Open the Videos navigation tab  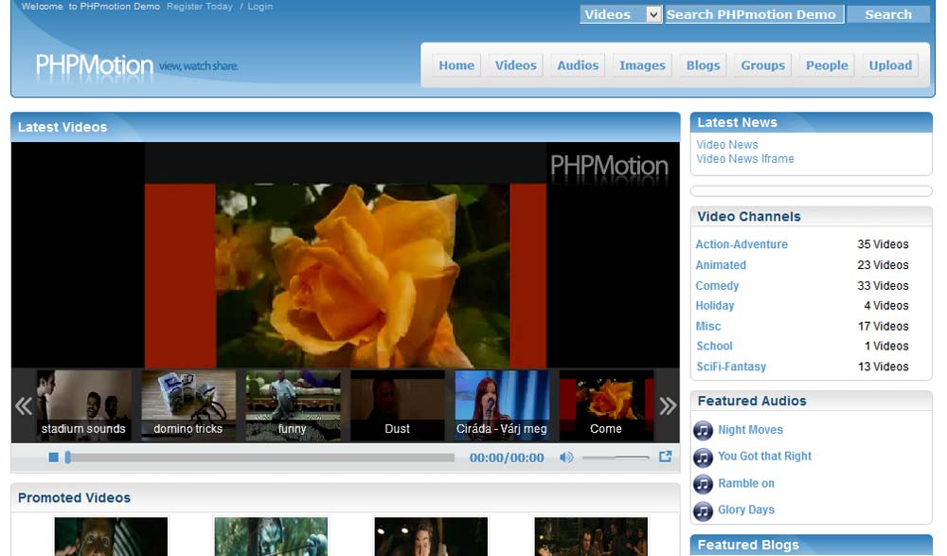[x=516, y=65]
